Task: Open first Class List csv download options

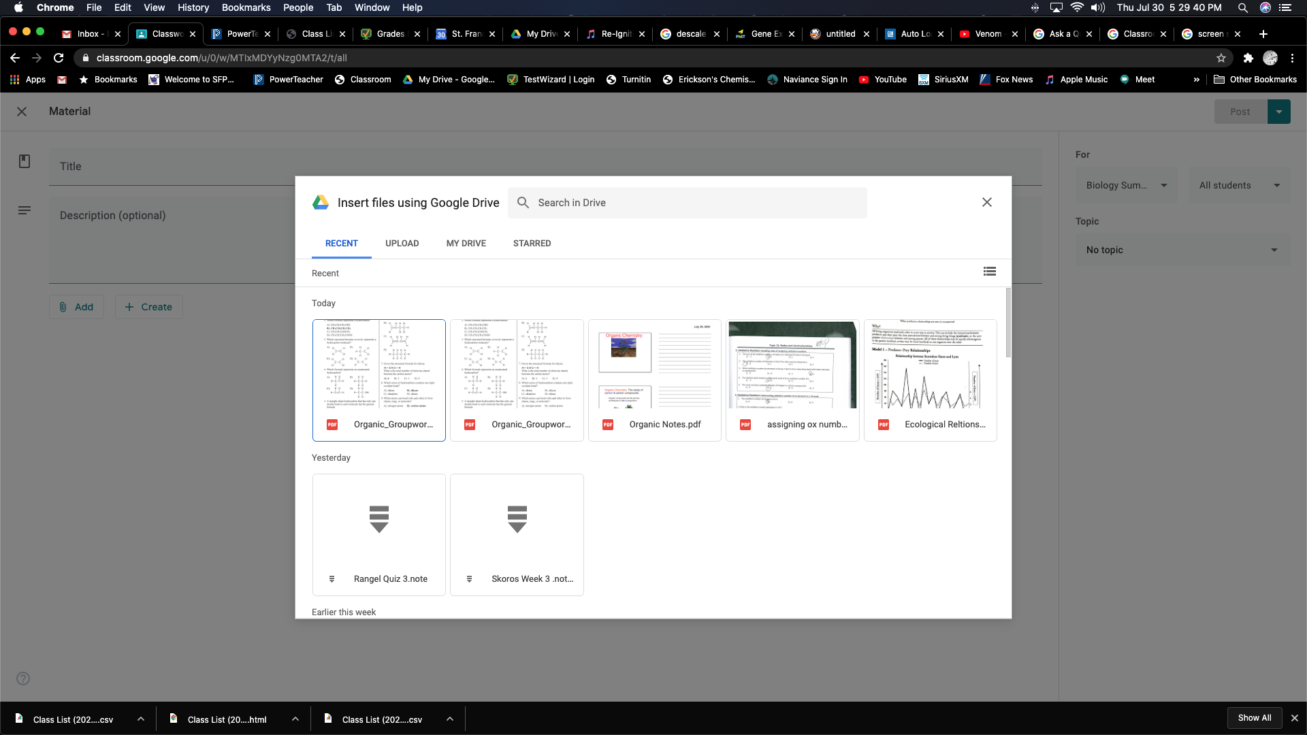Action: pyautogui.click(x=140, y=719)
